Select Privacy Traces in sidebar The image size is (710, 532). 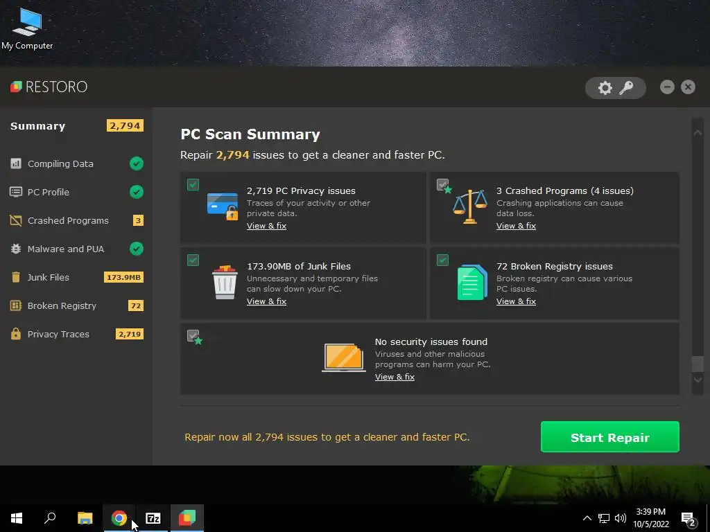click(x=76, y=334)
